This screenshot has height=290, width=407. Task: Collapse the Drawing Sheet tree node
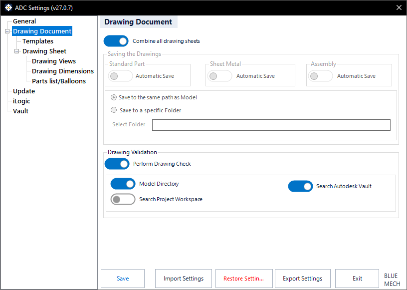point(17,51)
